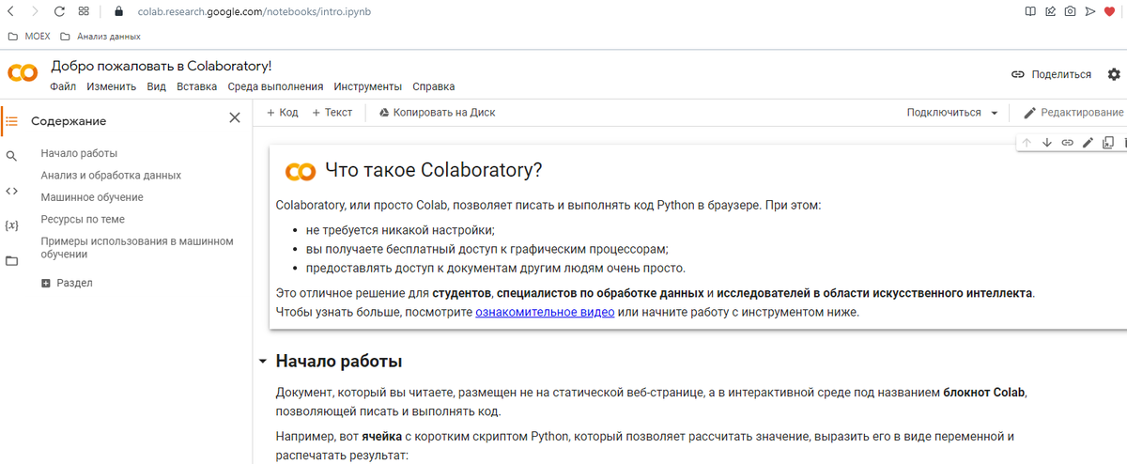This screenshot has width=1127, height=464.
Task: Add a code cell with + Код
Action: 282,113
